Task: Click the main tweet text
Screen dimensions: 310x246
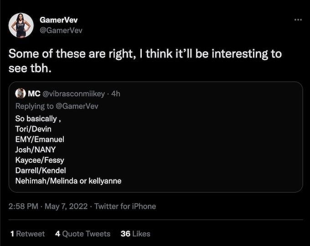Action: (x=145, y=61)
